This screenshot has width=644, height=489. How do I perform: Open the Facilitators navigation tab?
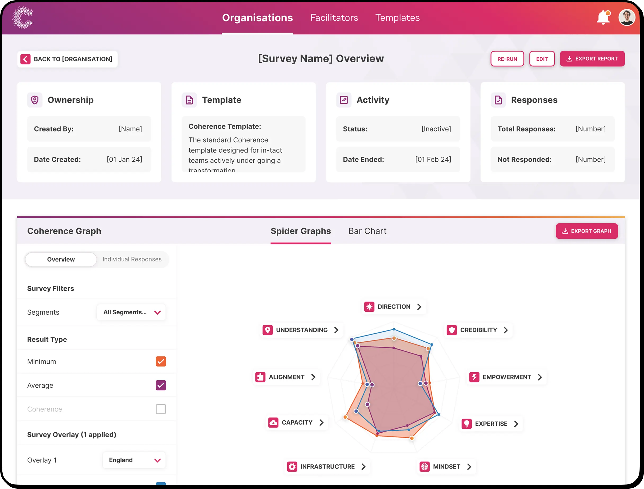click(334, 18)
